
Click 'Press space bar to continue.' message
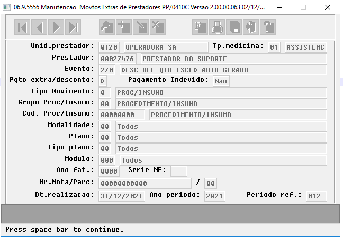pos(65,230)
